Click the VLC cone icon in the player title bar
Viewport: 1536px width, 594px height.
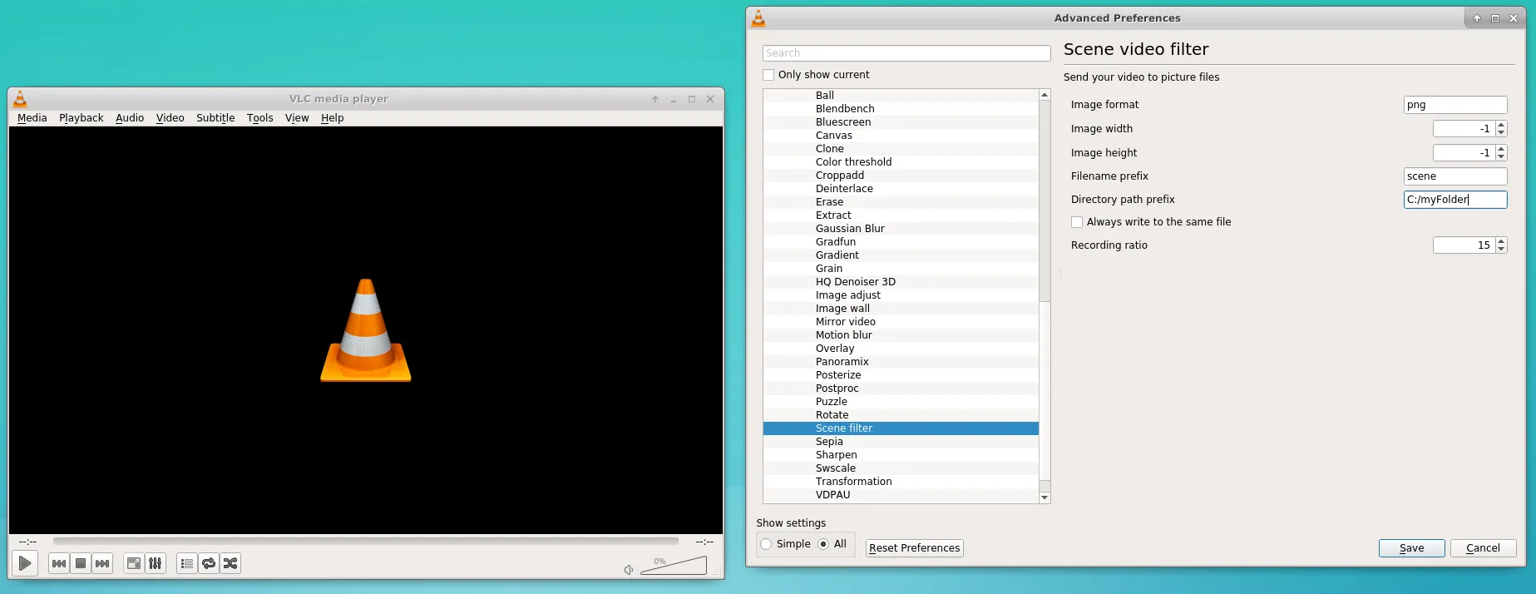20,98
